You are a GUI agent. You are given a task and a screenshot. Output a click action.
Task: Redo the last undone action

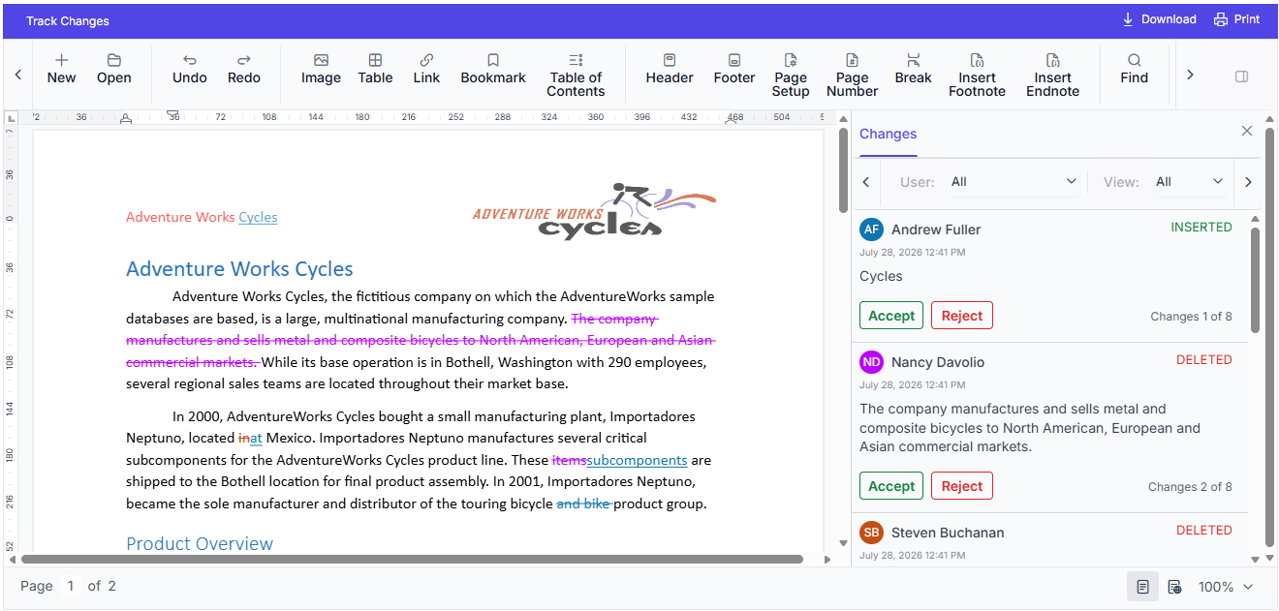(x=244, y=70)
